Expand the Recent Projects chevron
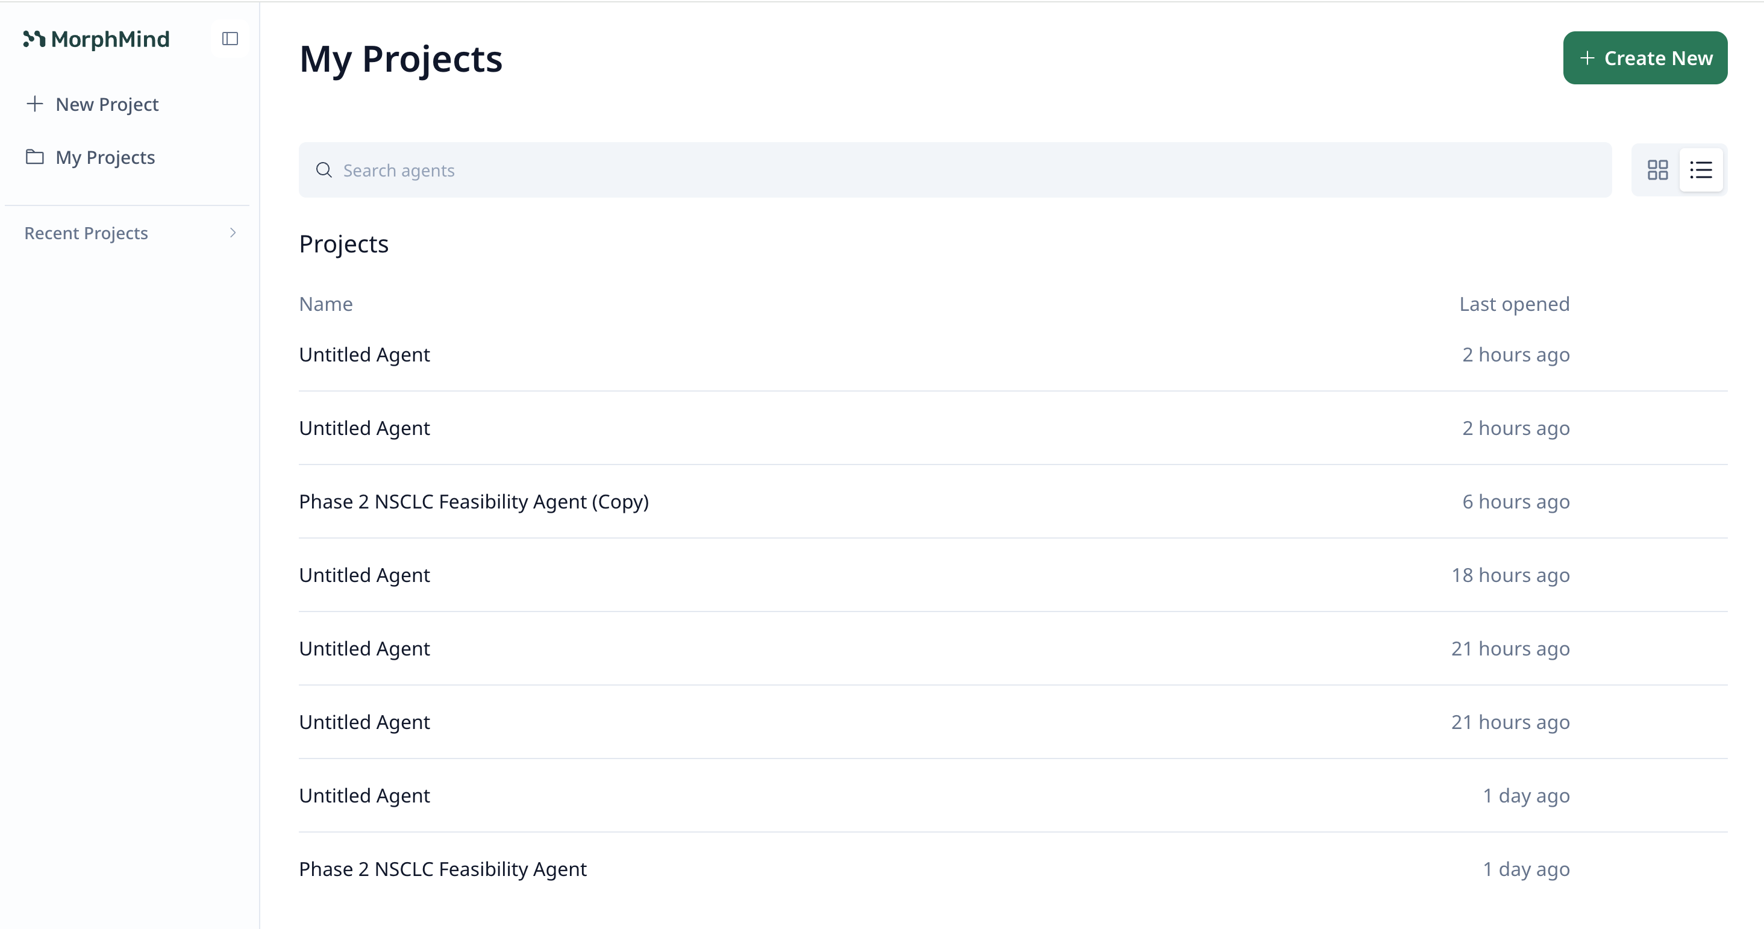1764x929 pixels. tap(233, 233)
